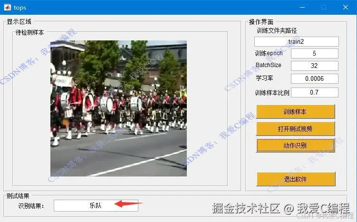Click the 训练样本 button

pos(296,112)
